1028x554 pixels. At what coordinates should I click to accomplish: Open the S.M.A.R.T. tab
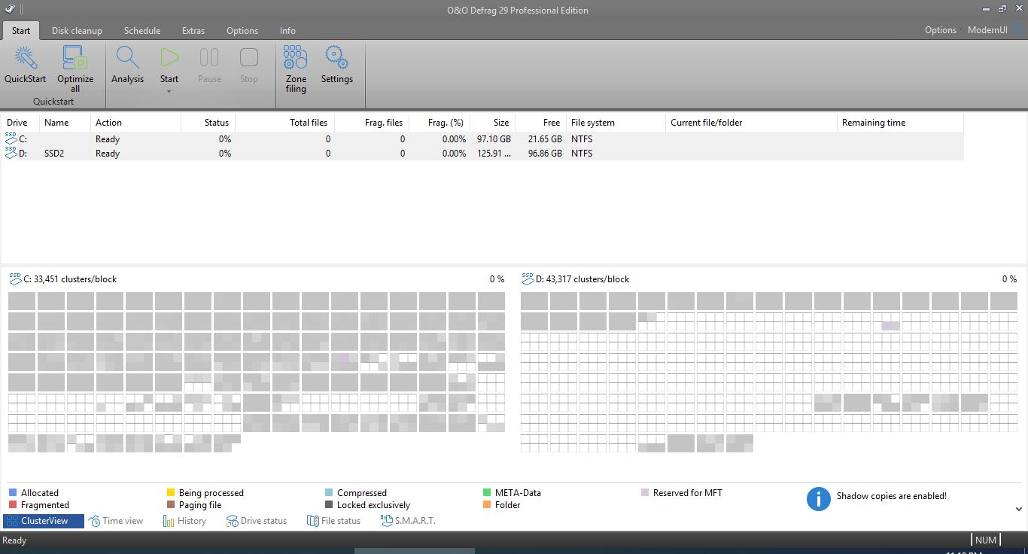pyautogui.click(x=408, y=521)
